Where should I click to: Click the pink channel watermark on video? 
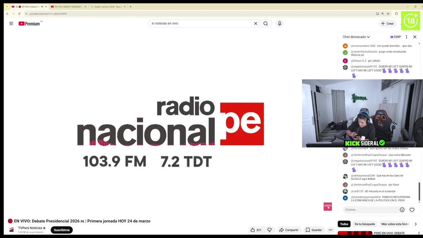327,207
